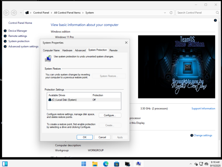The width and height of the screenshot is (222, 167).
Task: Open the Advanced system settings link
Action: coord(24,47)
